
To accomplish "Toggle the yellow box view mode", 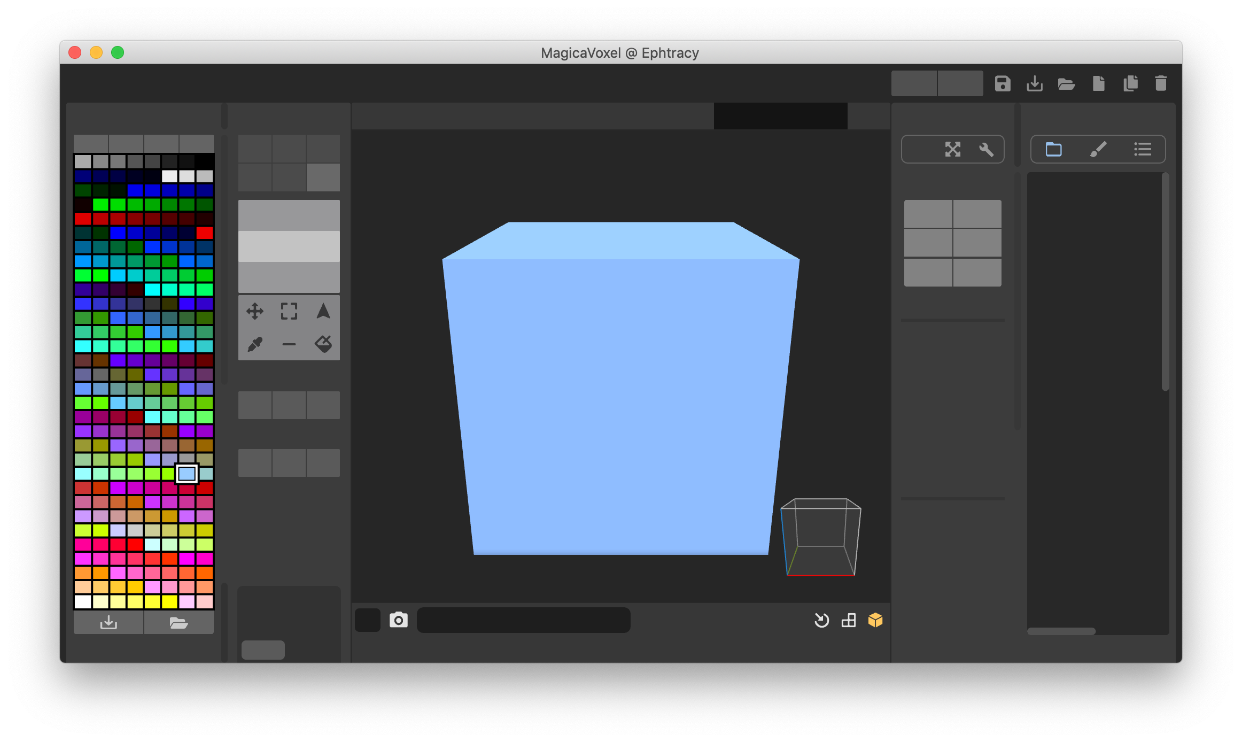I will [x=875, y=620].
